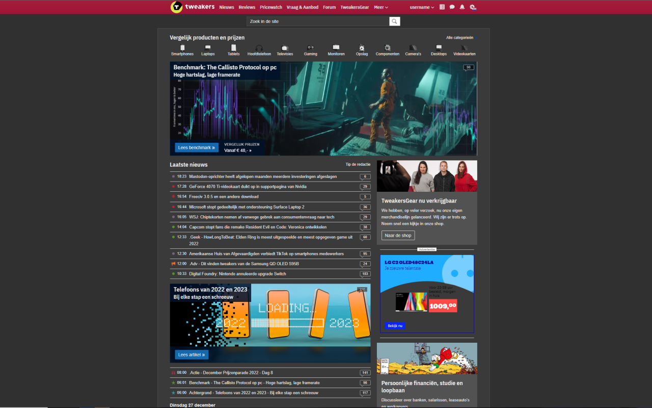Open comments bubble 29 for GeForce 4070 Ti

(365, 187)
